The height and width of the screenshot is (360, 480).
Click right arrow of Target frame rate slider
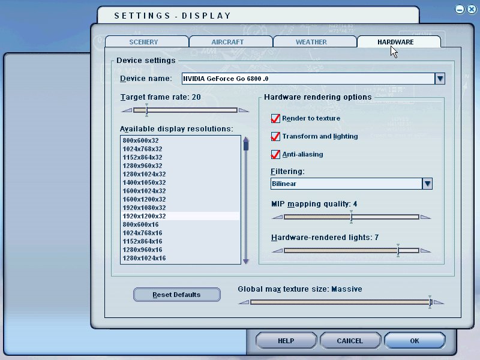[244, 110]
